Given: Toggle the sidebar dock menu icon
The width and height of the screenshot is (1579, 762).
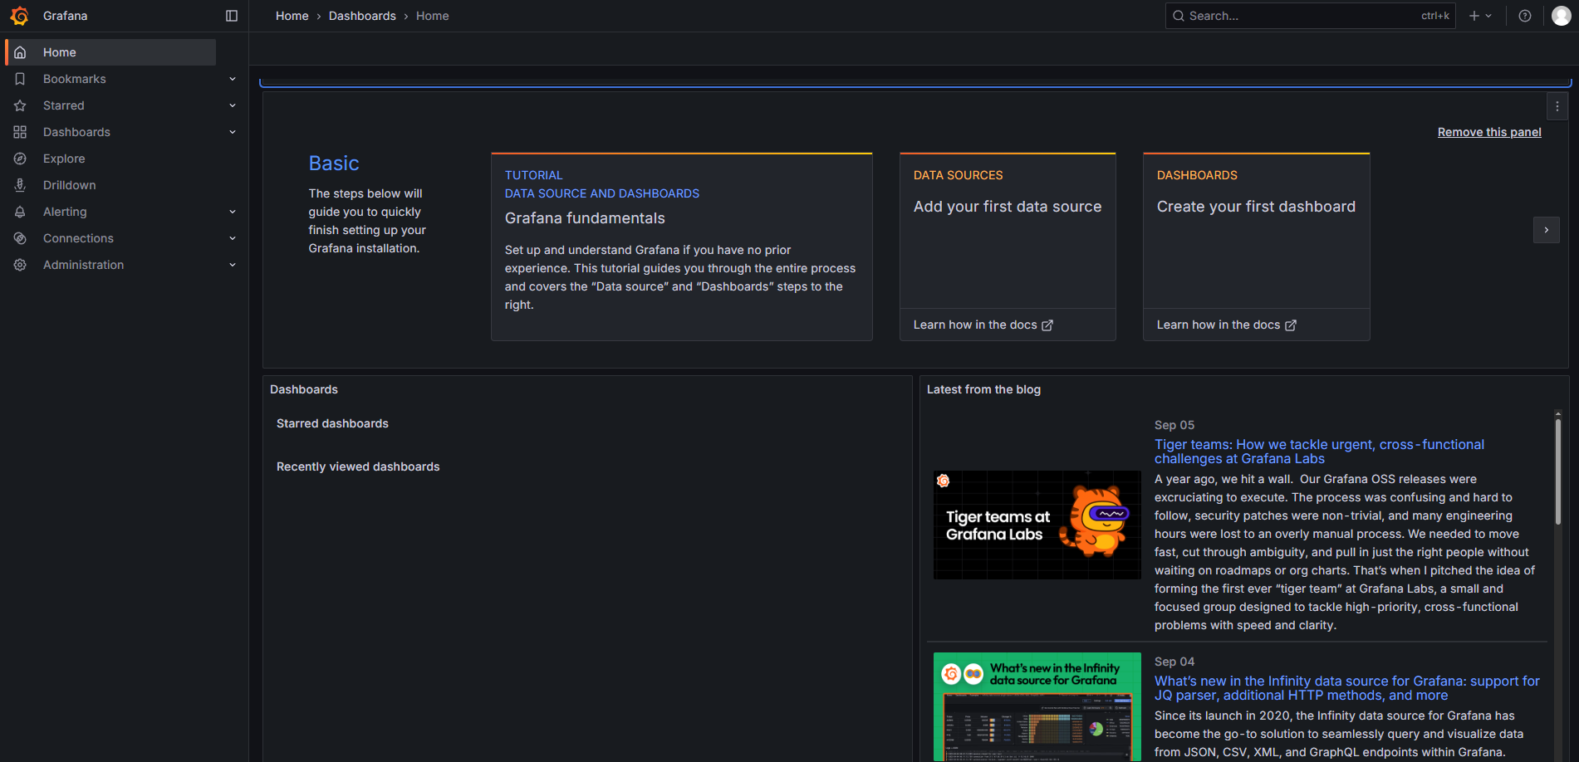Looking at the screenshot, I should coord(232,16).
